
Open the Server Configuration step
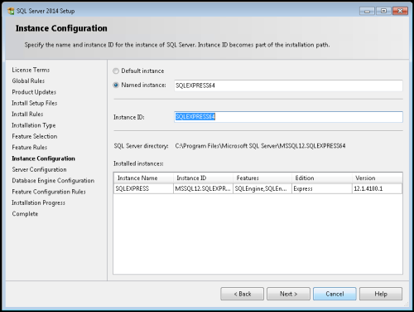[39, 169]
